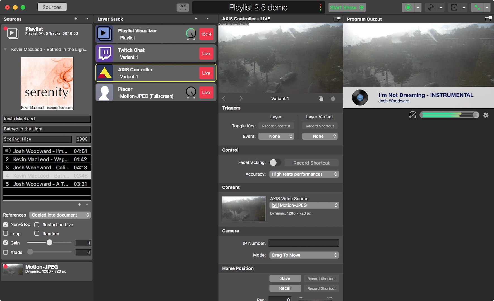The height and width of the screenshot is (301, 494).
Task: Open the Sources tab button
Action: point(52,7)
